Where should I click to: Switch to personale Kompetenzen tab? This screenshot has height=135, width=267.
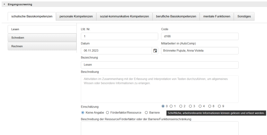pos(76,16)
